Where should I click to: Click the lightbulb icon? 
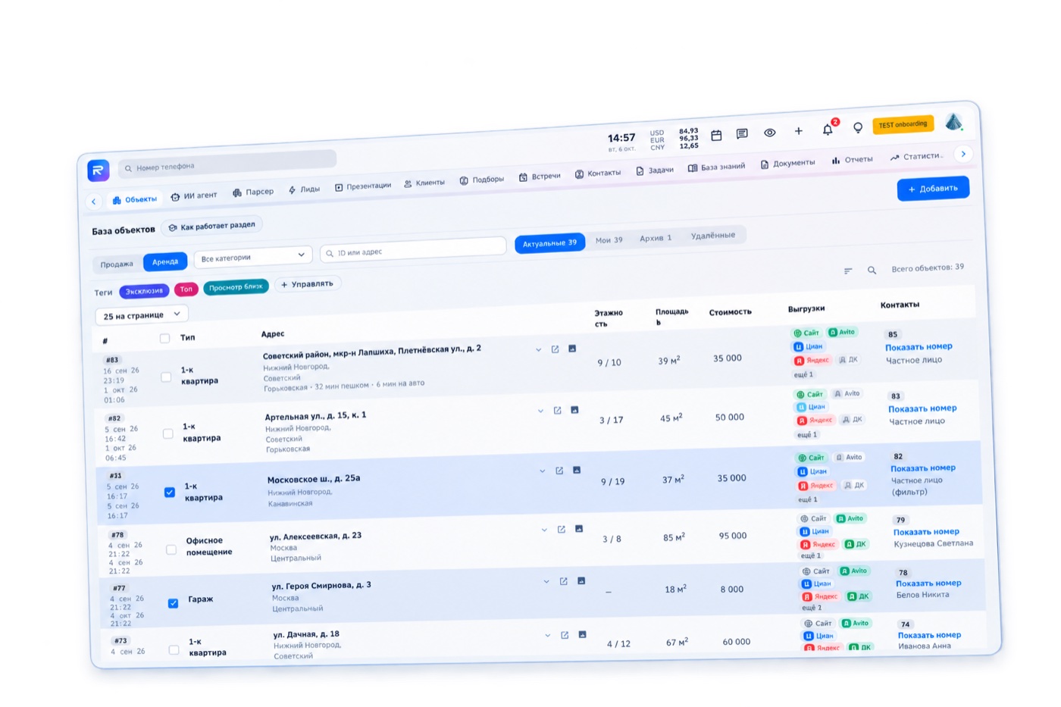tap(857, 128)
